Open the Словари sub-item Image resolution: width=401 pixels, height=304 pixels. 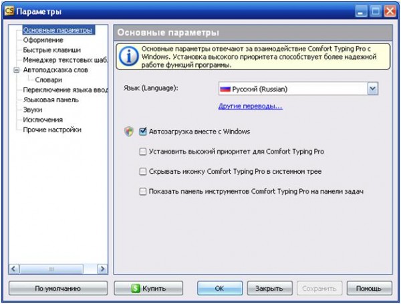click(48, 80)
